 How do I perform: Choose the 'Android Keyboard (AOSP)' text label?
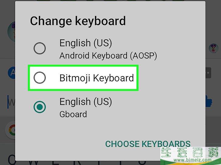(108, 56)
